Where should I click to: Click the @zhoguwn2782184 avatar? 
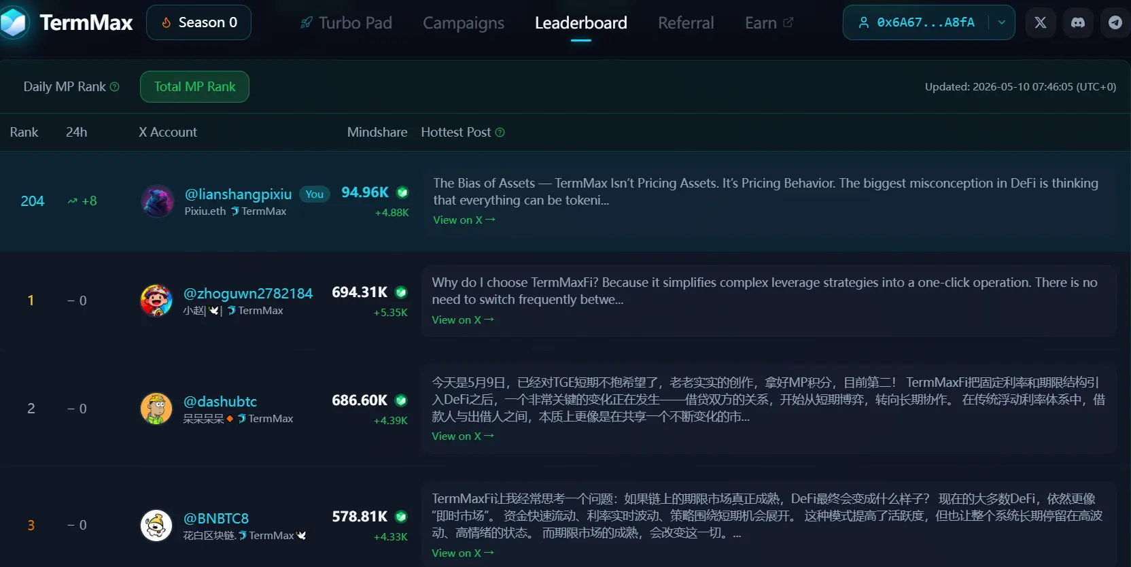point(156,300)
